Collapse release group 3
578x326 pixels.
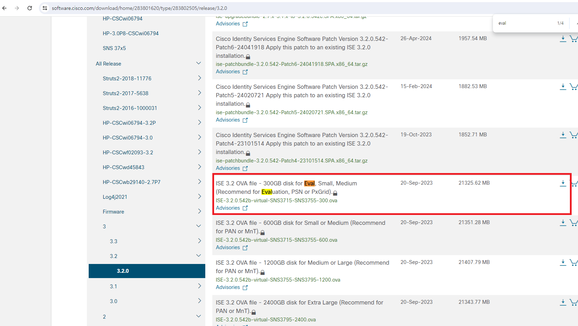tap(199, 226)
